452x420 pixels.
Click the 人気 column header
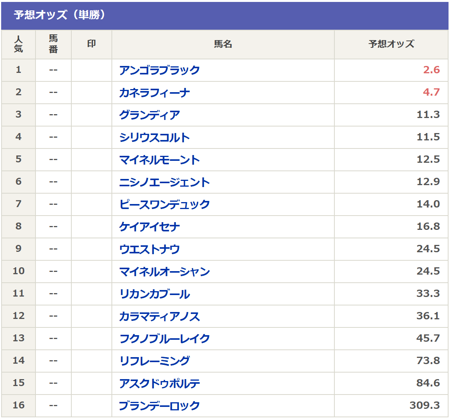(x=18, y=44)
